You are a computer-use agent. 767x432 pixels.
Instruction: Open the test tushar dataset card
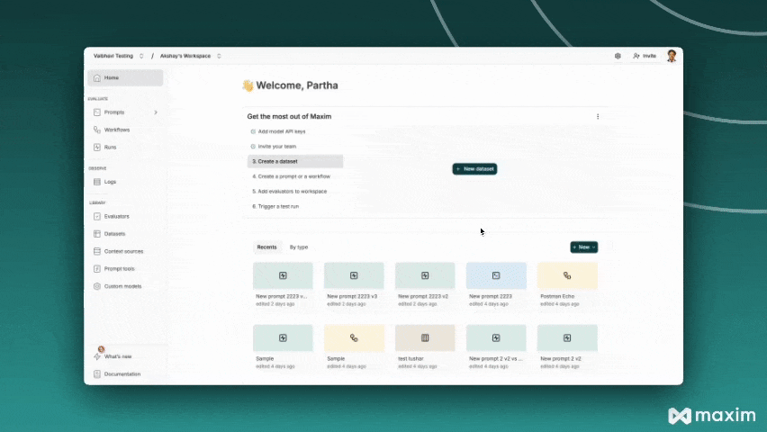425,346
